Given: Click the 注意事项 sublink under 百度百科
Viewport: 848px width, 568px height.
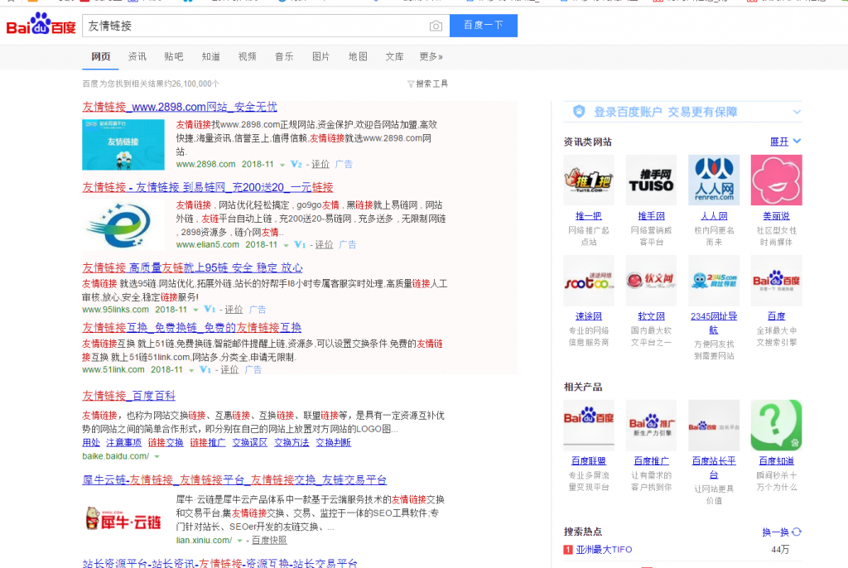Looking at the screenshot, I should [x=124, y=442].
